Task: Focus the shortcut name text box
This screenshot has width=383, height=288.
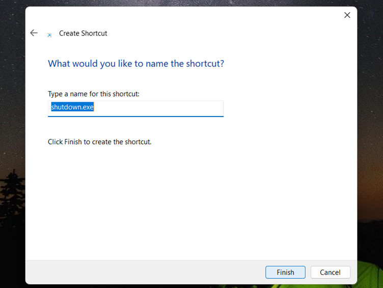Action: (x=135, y=108)
